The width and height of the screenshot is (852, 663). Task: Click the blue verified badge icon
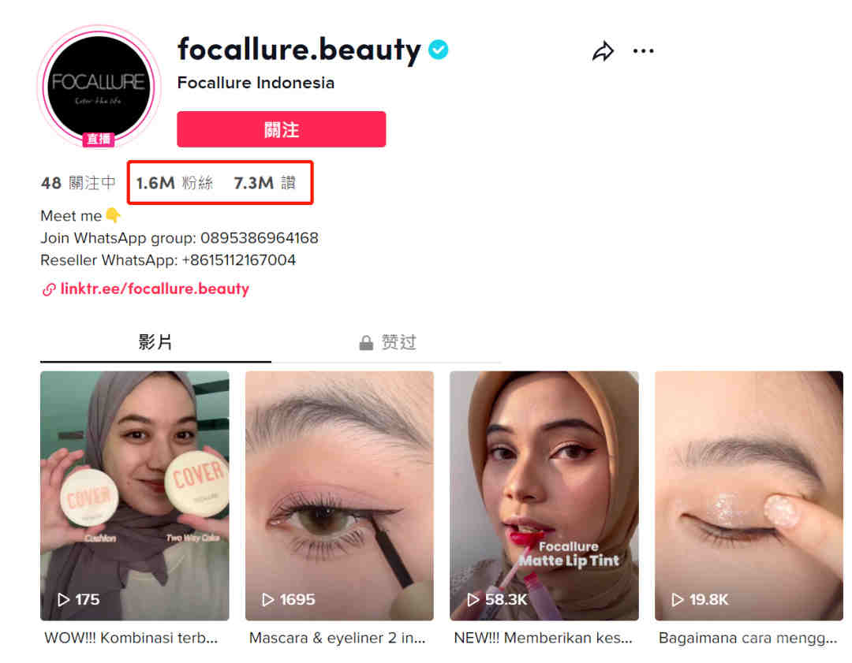(x=438, y=50)
